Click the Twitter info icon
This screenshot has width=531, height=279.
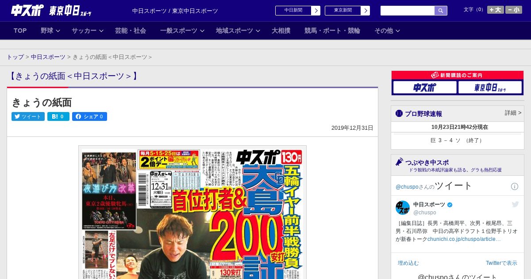[x=515, y=186]
